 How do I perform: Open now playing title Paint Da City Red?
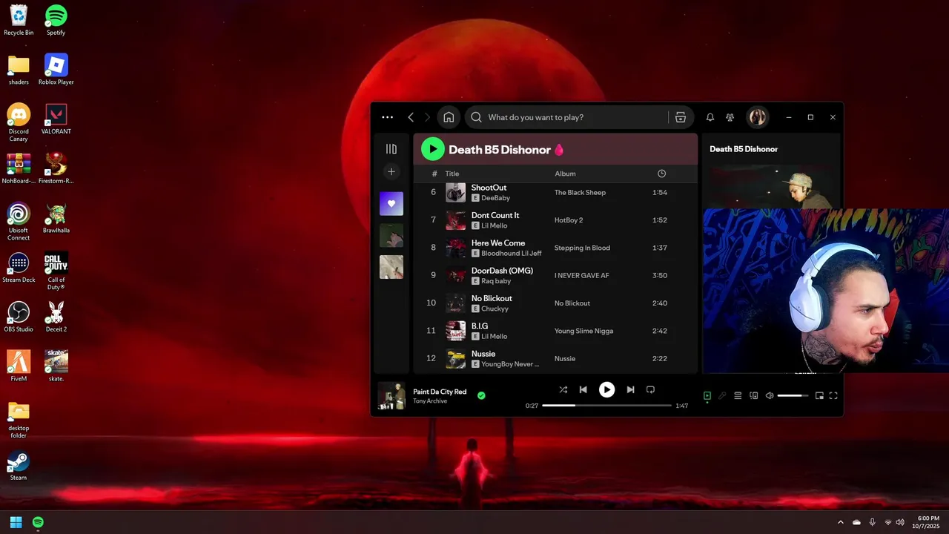pyautogui.click(x=440, y=392)
